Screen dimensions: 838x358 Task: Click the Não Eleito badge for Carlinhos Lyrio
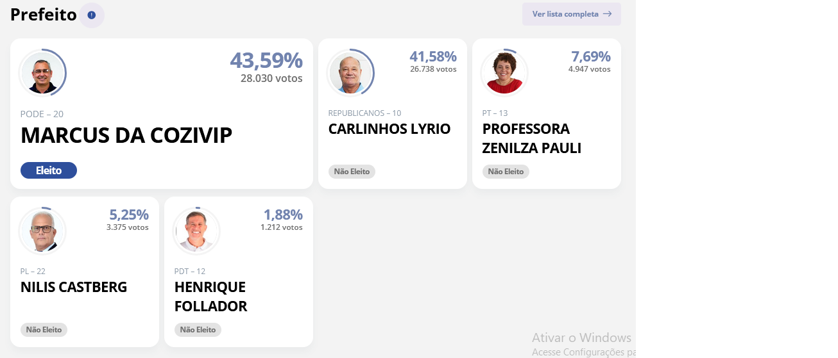pos(352,172)
